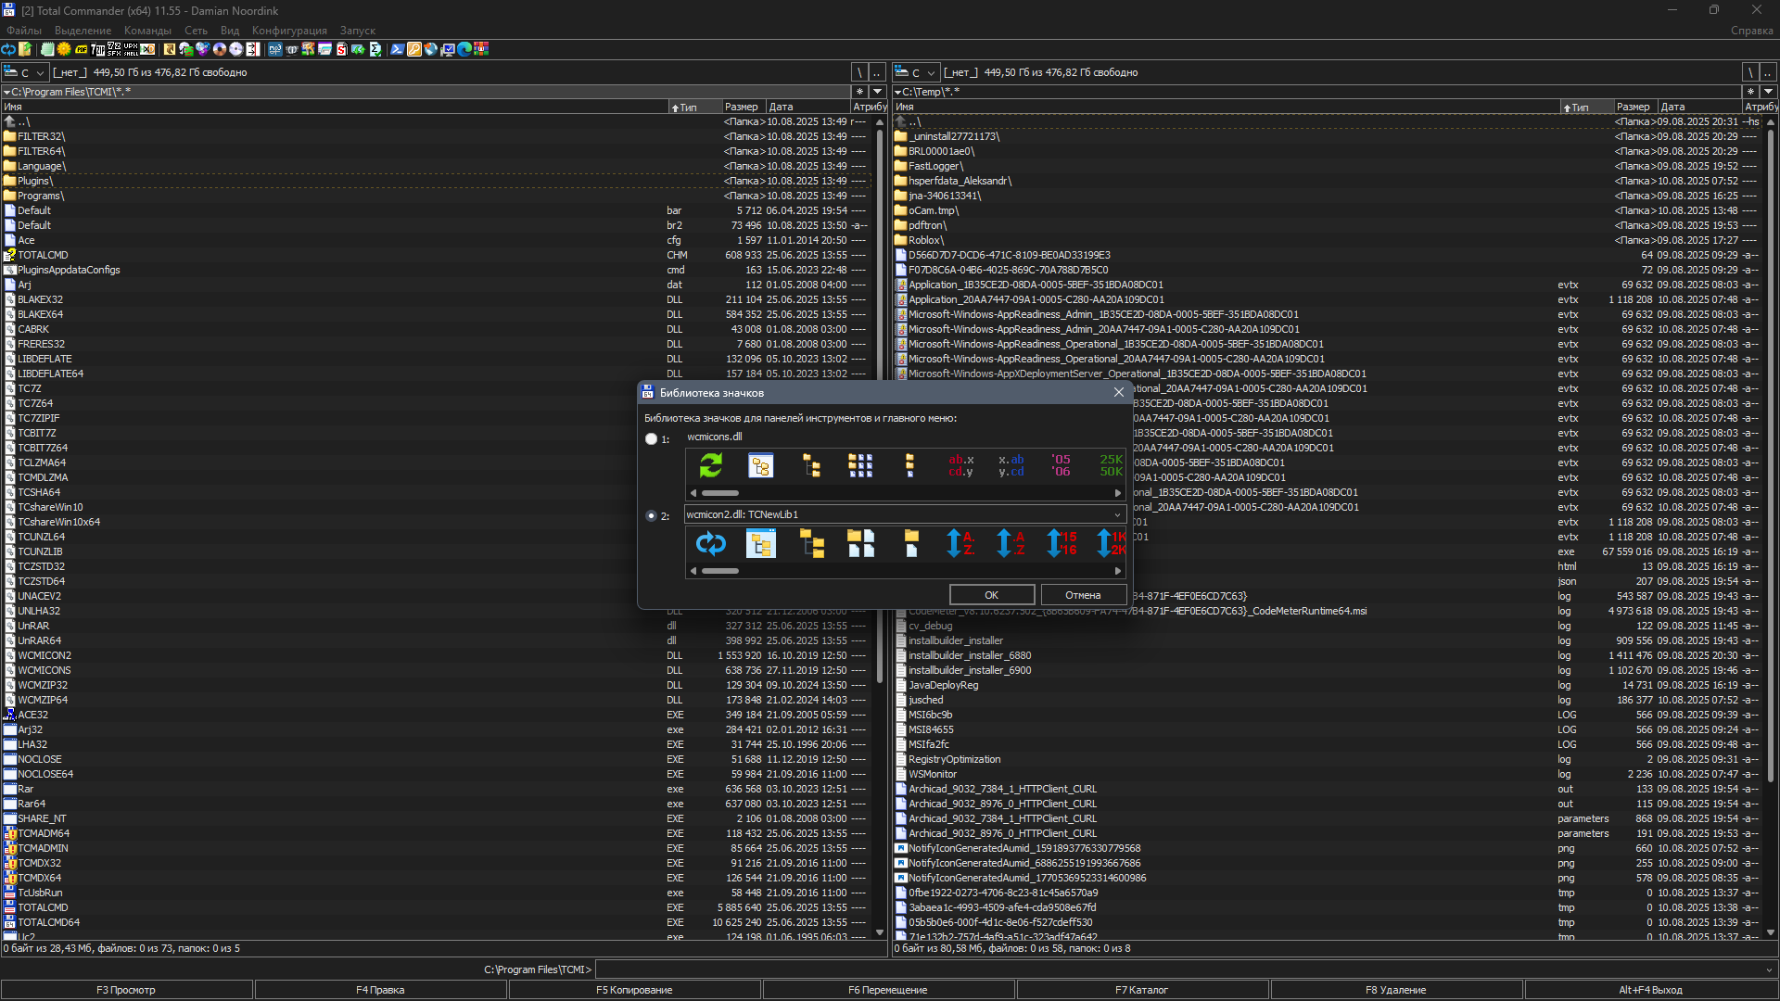
Task: Open right panel directory history arrow
Action: (x=1768, y=92)
